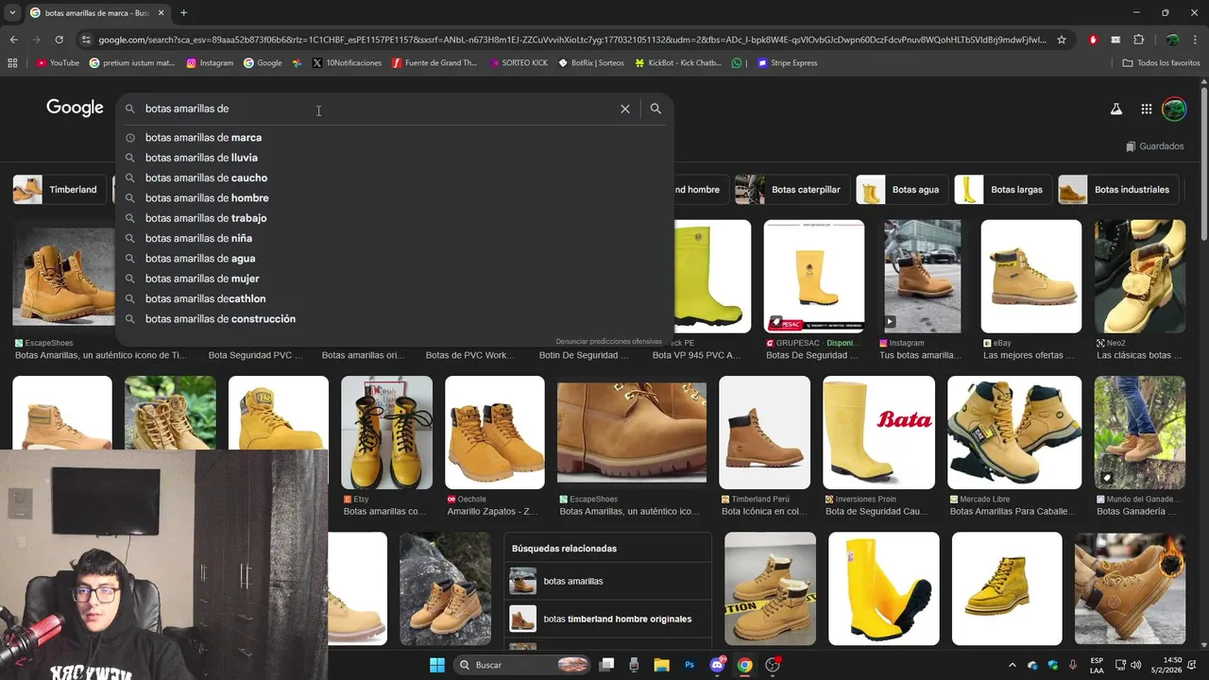The image size is (1209, 680).
Task: Open the GRUPESAC yellow rain boot image
Action: (x=814, y=277)
